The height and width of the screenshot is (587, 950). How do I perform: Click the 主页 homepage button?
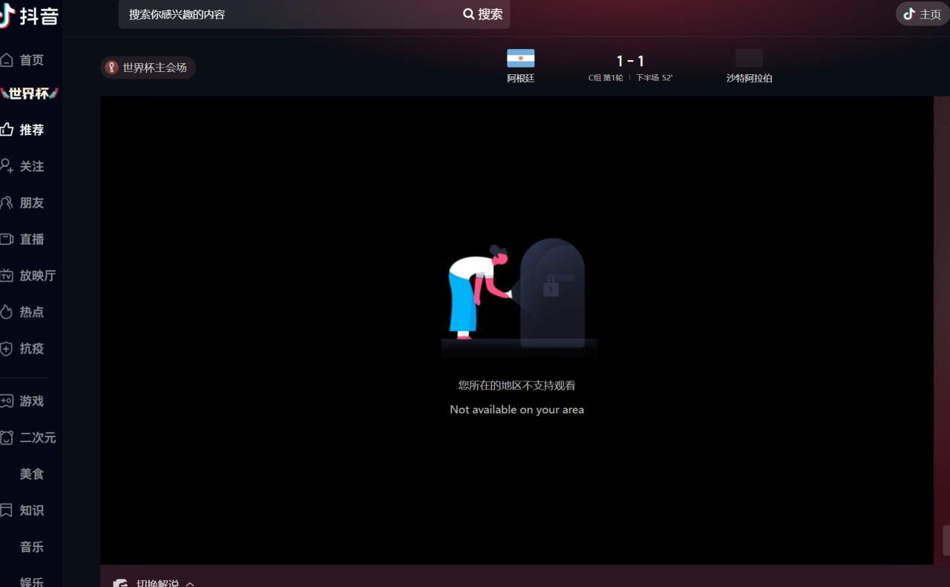[923, 14]
